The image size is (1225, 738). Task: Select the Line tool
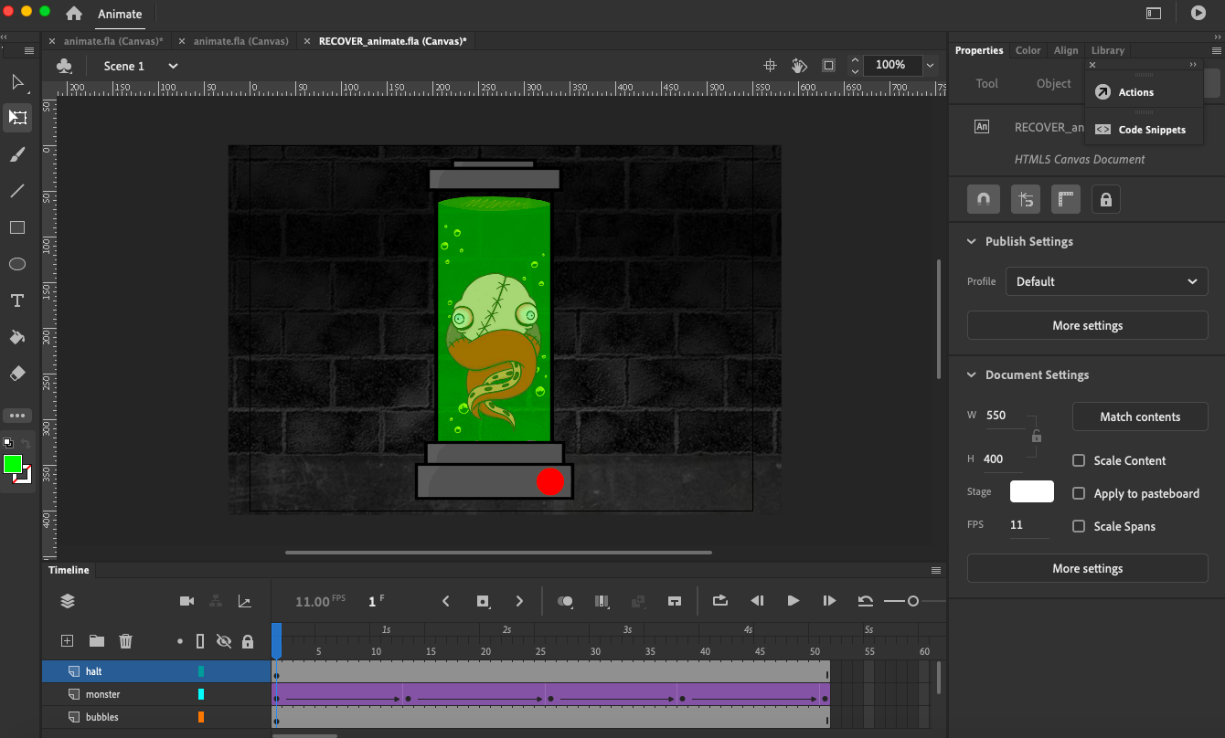pyautogui.click(x=16, y=191)
